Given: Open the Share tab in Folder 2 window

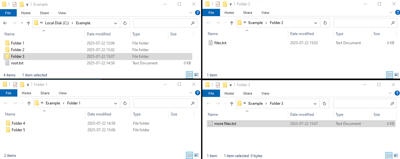Looking at the screenshot, I should click(248, 13).
